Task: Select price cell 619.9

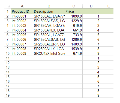Action: 74,25
